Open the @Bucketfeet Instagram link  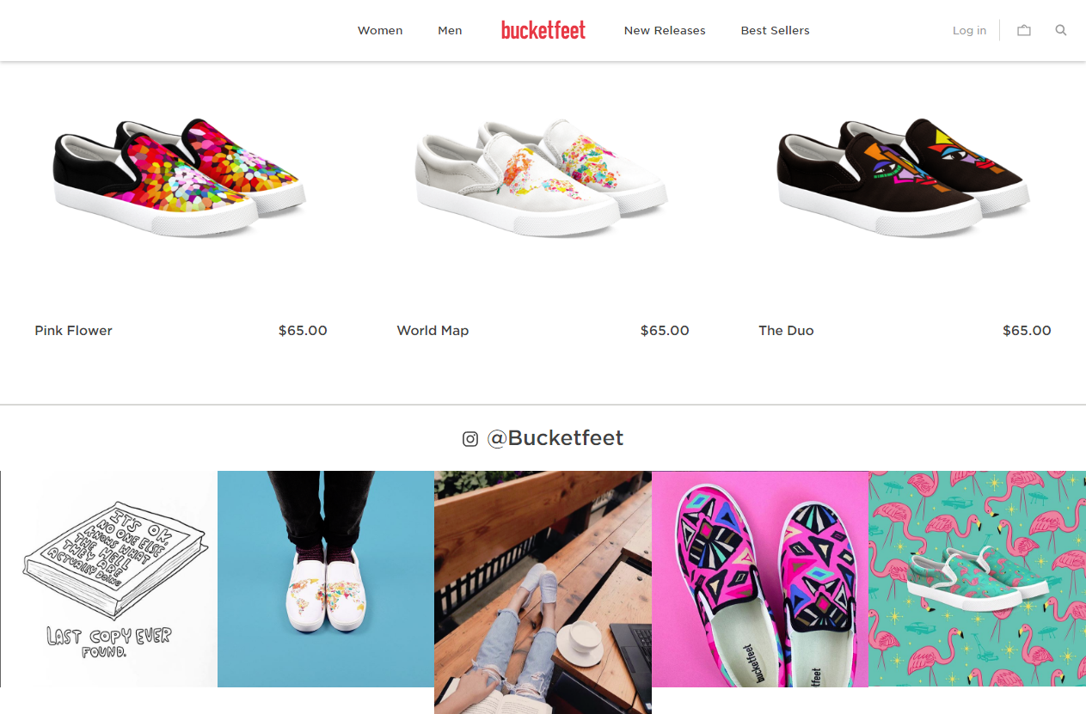pos(555,438)
